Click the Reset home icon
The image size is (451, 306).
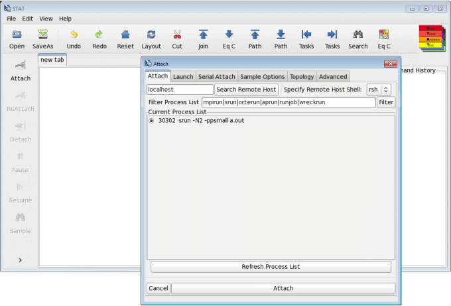(x=125, y=35)
